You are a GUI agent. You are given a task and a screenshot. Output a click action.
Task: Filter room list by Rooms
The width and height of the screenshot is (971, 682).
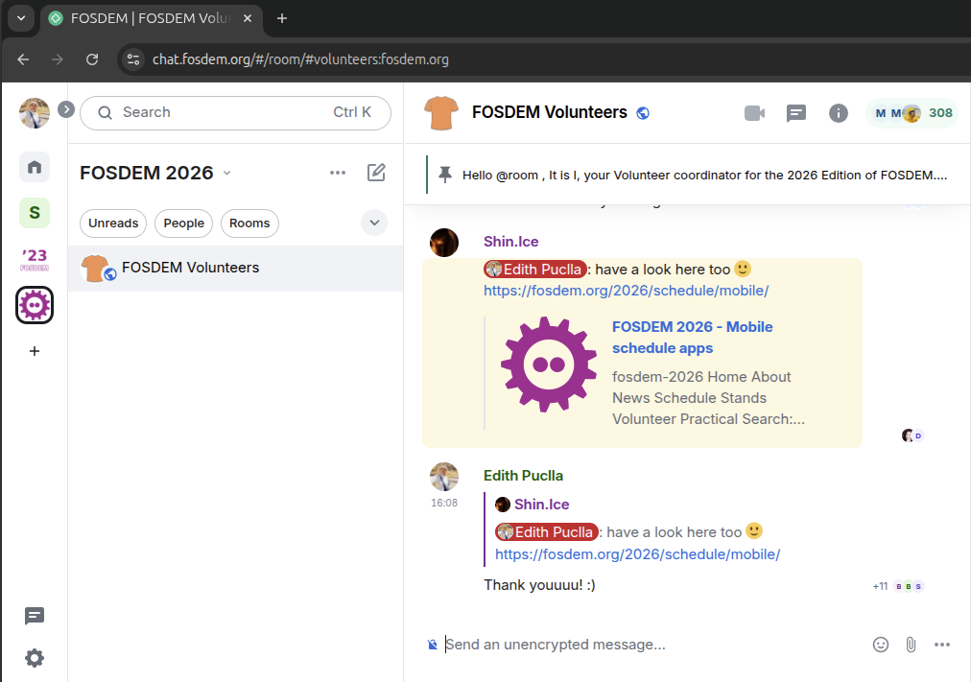249,223
